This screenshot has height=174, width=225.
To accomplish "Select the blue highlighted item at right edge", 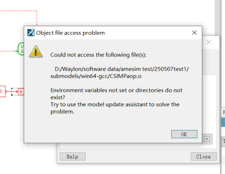I will point(223,122).
